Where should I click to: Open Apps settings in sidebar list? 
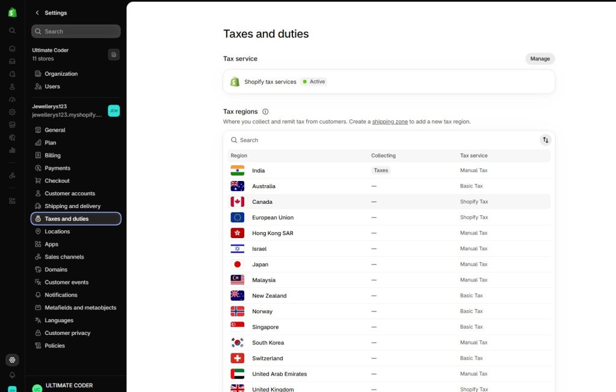76,244
